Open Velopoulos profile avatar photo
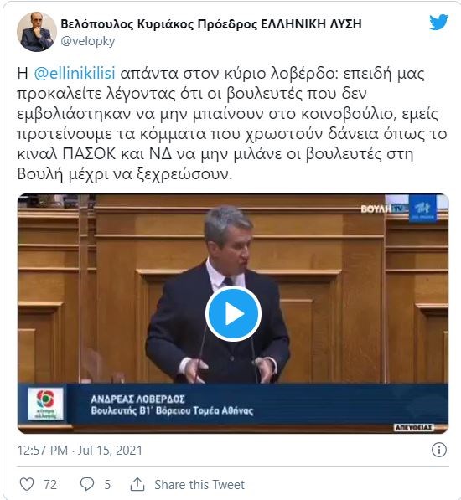This screenshot has width=461, height=500. pos(37,32)
